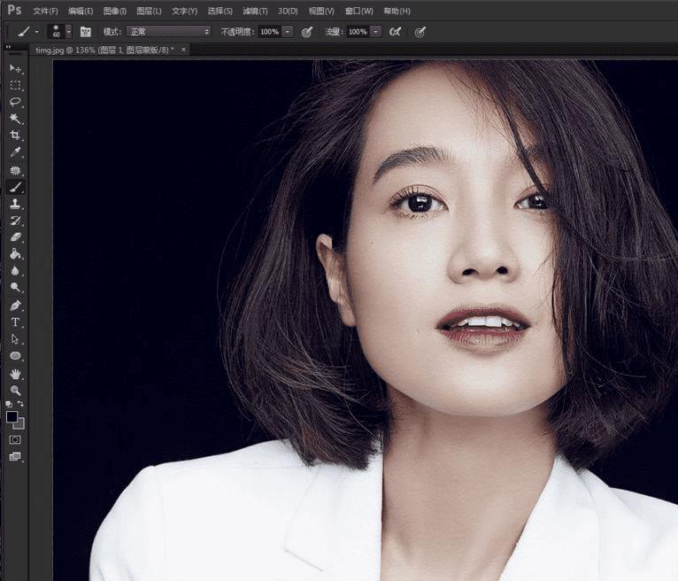
Task: Activate the Crop tool
Action: tap(15, 136)
